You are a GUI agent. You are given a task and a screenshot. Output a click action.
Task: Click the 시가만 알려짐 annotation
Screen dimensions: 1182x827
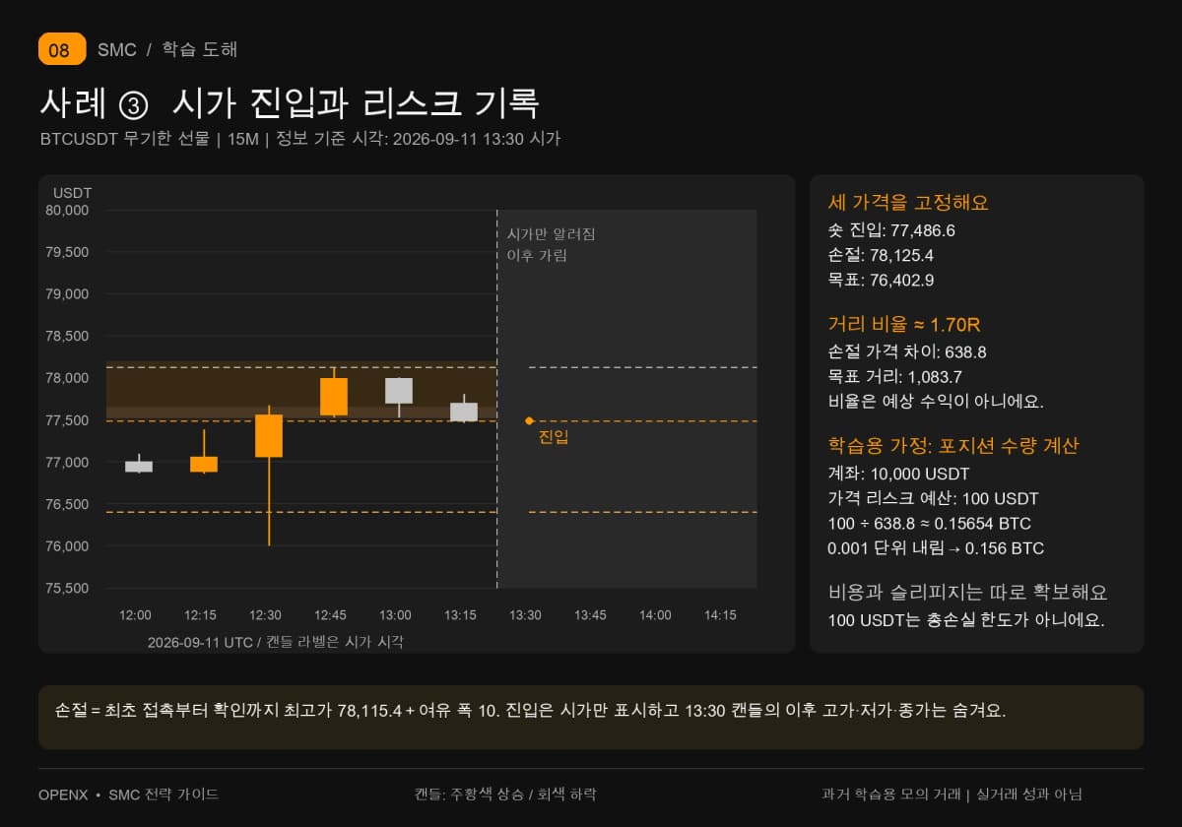coord(552,234)
